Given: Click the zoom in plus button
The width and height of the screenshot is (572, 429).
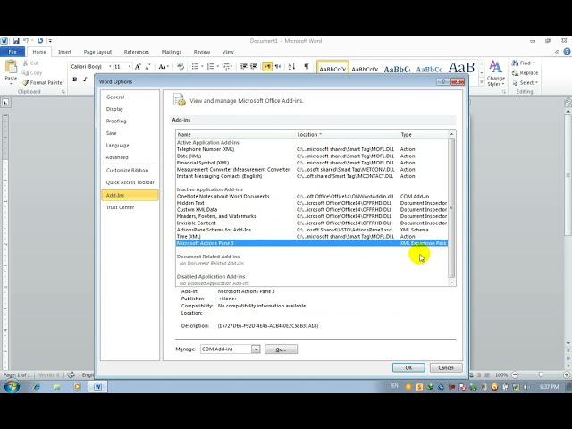Looking at the screenshot, I should pyautogui.click(x=567, y=374).
